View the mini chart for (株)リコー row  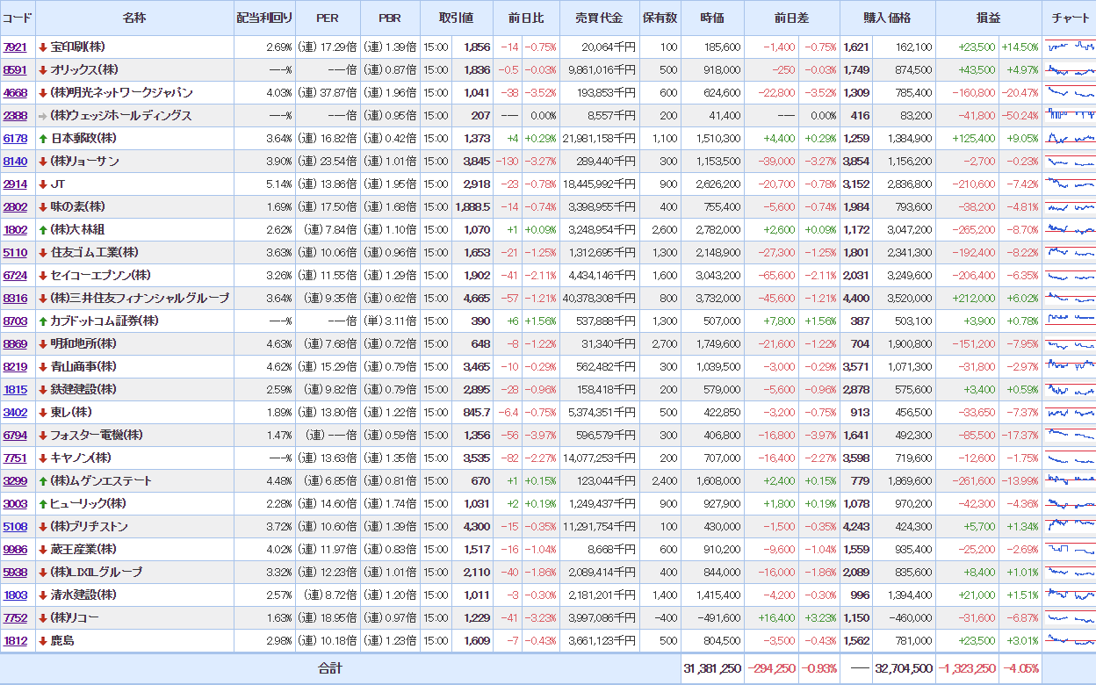(x=1070, y=617)
